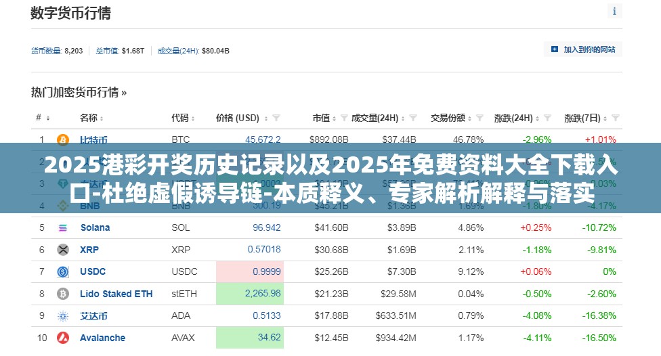661x356 pixels.
Task: Click Solana 24H change +0.25%
Action: (536, 228)
